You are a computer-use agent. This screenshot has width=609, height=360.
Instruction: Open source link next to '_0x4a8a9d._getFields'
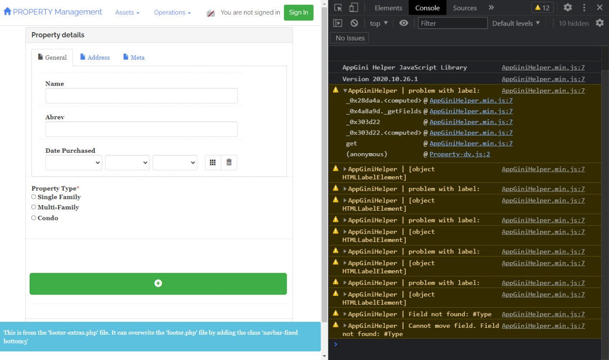[471, 111]
